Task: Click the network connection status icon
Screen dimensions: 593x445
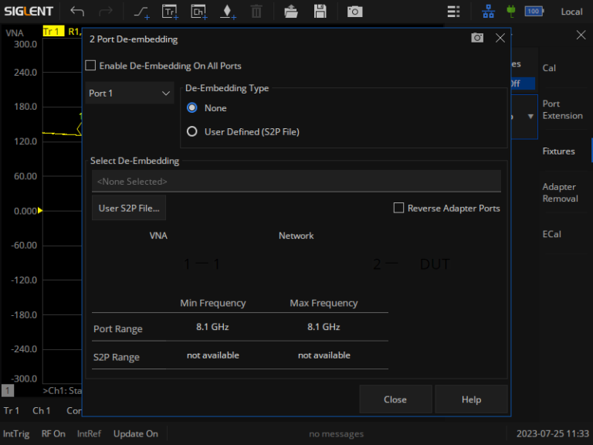Action: click(488, 12)
